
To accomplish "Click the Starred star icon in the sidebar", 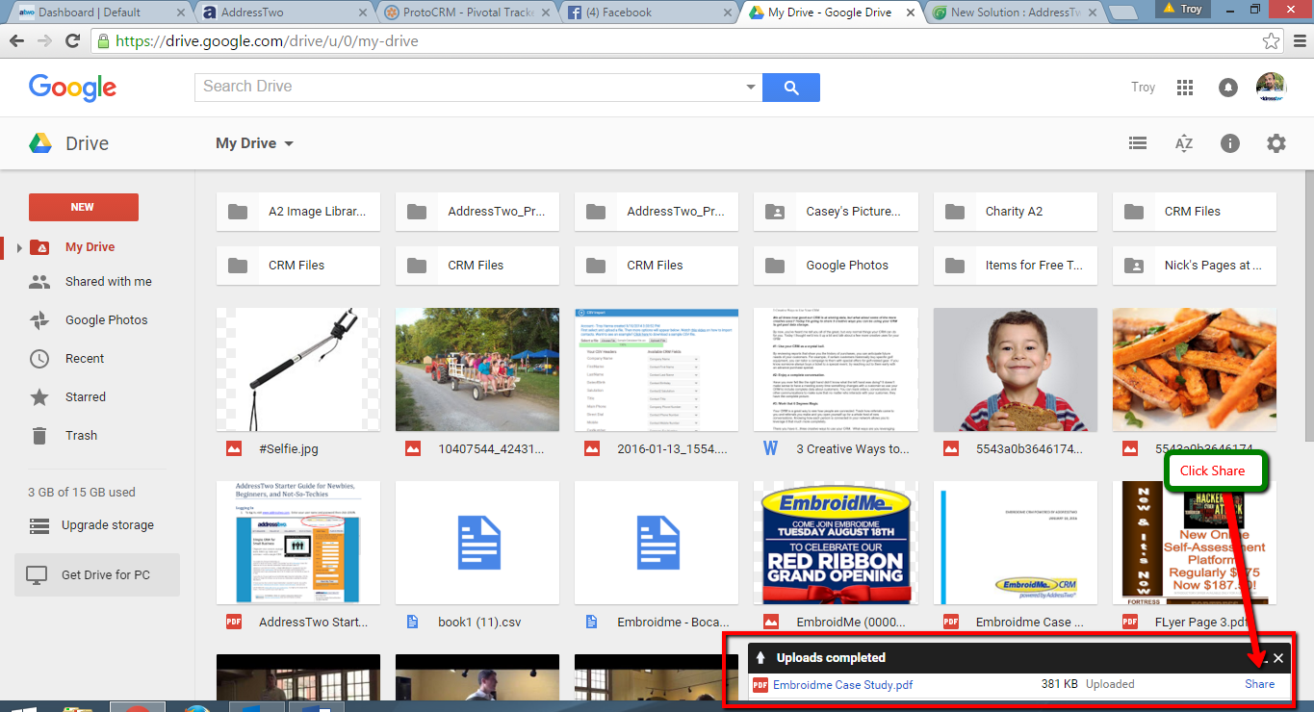I will (39, 396).
